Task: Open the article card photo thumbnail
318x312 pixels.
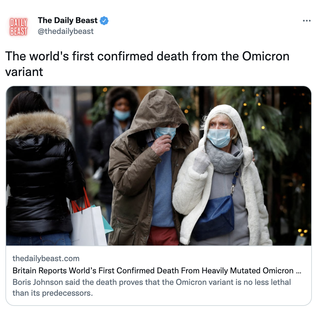Action: point(159,166)
